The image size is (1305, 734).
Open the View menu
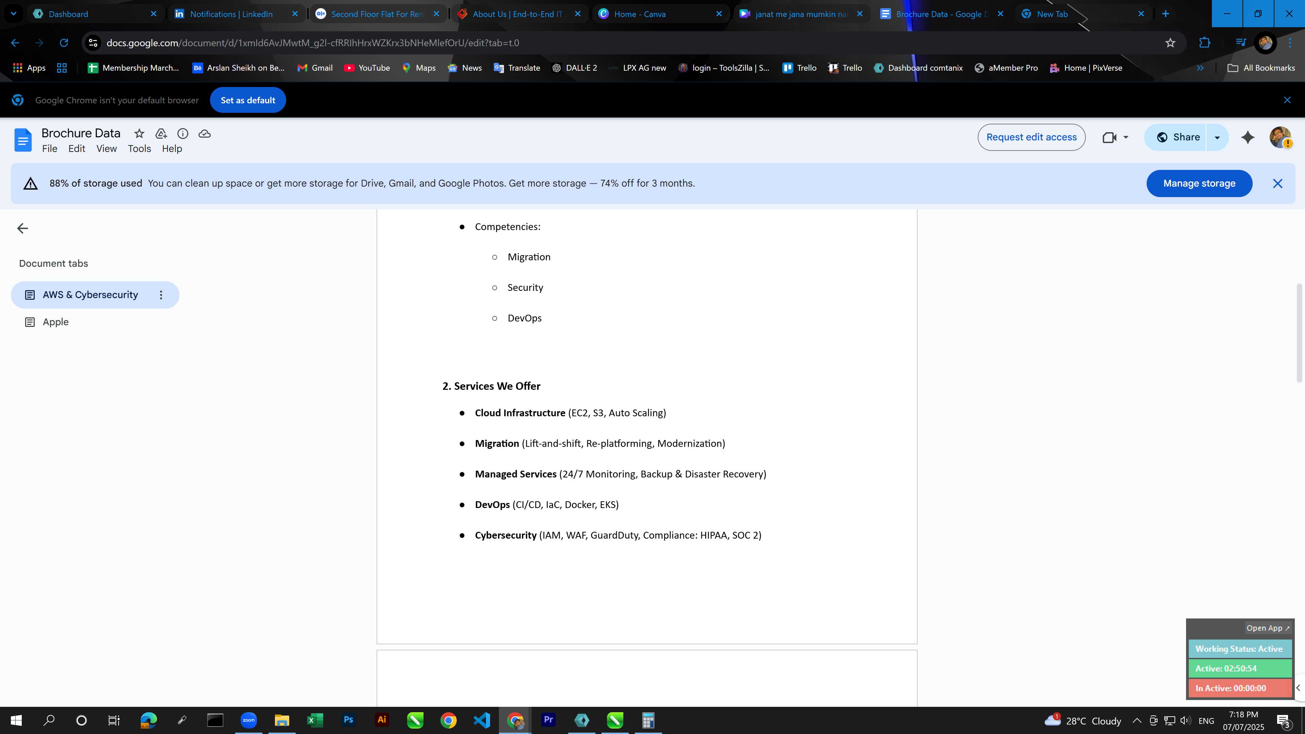pyautogui.click(x=107, y=148)
